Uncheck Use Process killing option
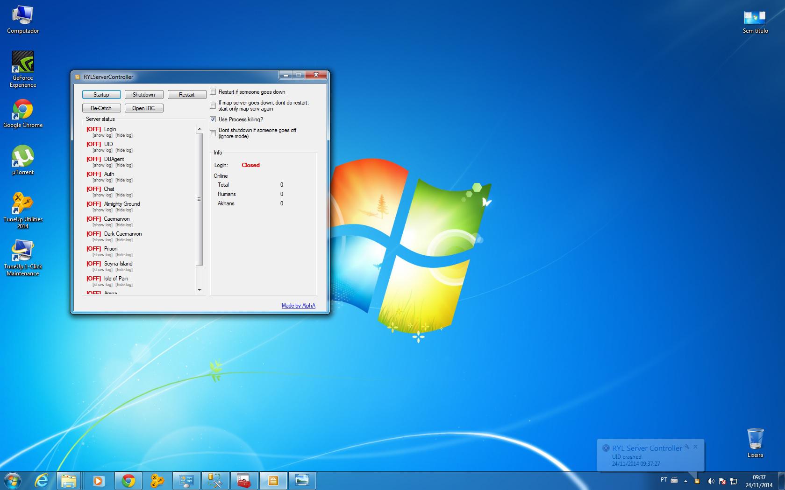Viewport: 785px width, 490px height. pos(213,119)
